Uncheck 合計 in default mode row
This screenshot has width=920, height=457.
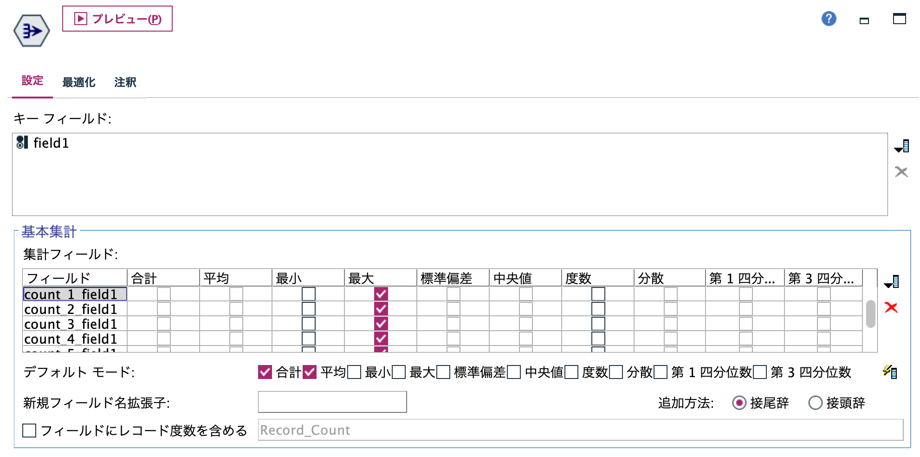tap(265, 372)
